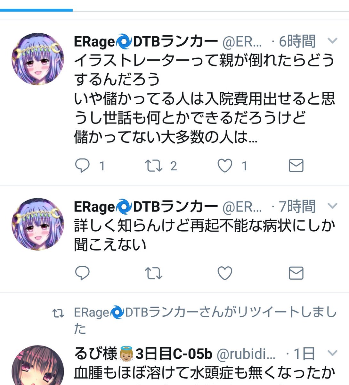Open ERage avatar on the second tweet
Image resolution: width=349 pixels, height=385 pixels.
pos(38,224)
